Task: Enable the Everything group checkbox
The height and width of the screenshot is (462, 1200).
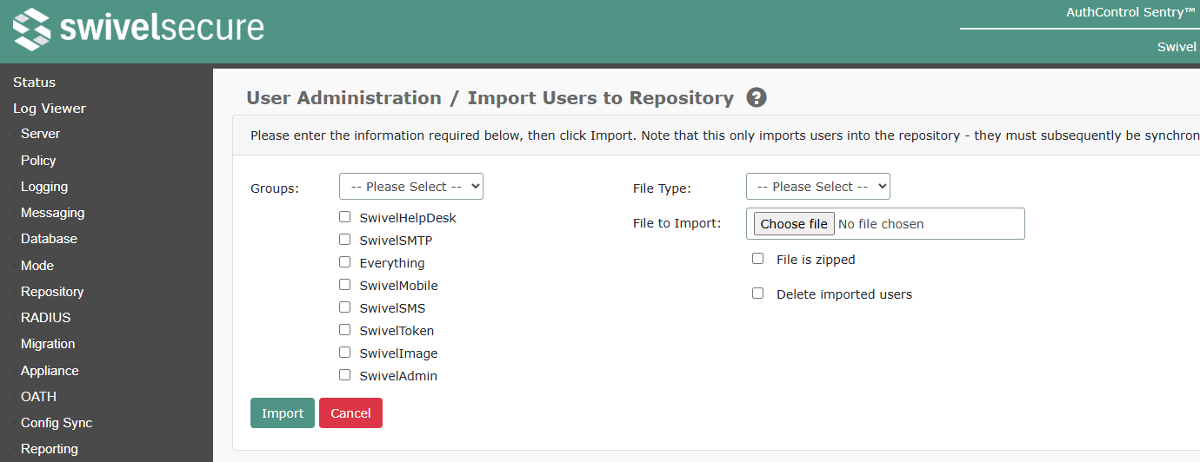Action: 345,262
